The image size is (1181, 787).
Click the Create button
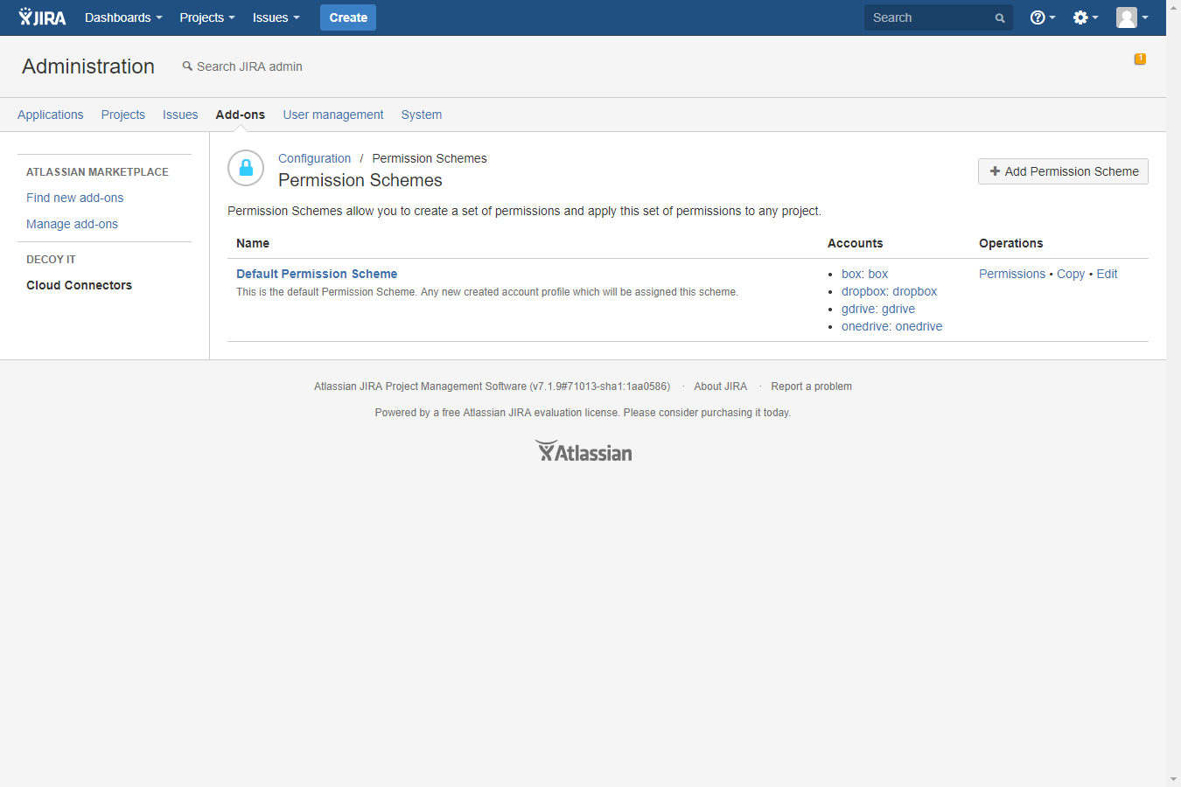(x=348, y=17)
